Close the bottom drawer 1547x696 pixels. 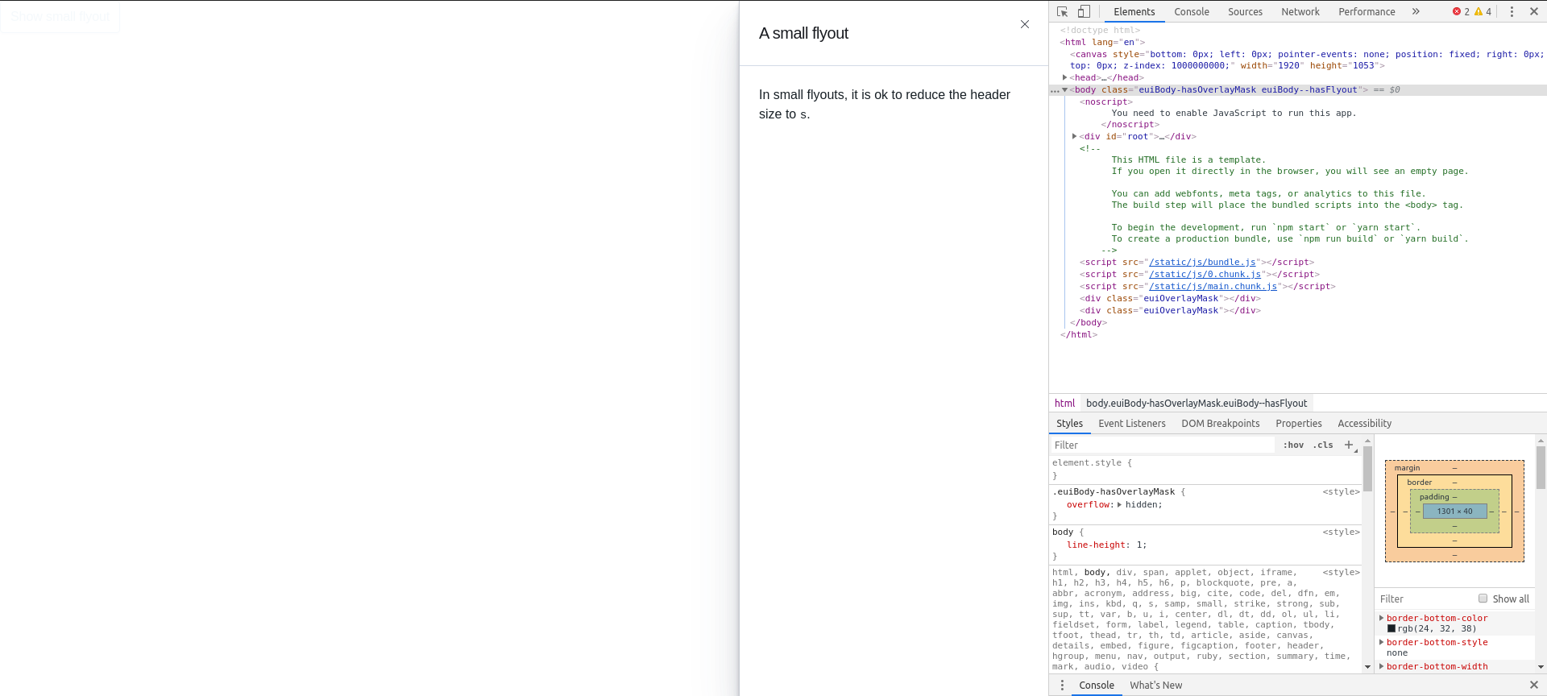1534,685
